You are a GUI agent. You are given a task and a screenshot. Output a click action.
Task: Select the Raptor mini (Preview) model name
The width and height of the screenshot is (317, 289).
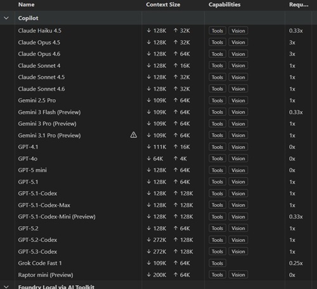coord(46,275)
